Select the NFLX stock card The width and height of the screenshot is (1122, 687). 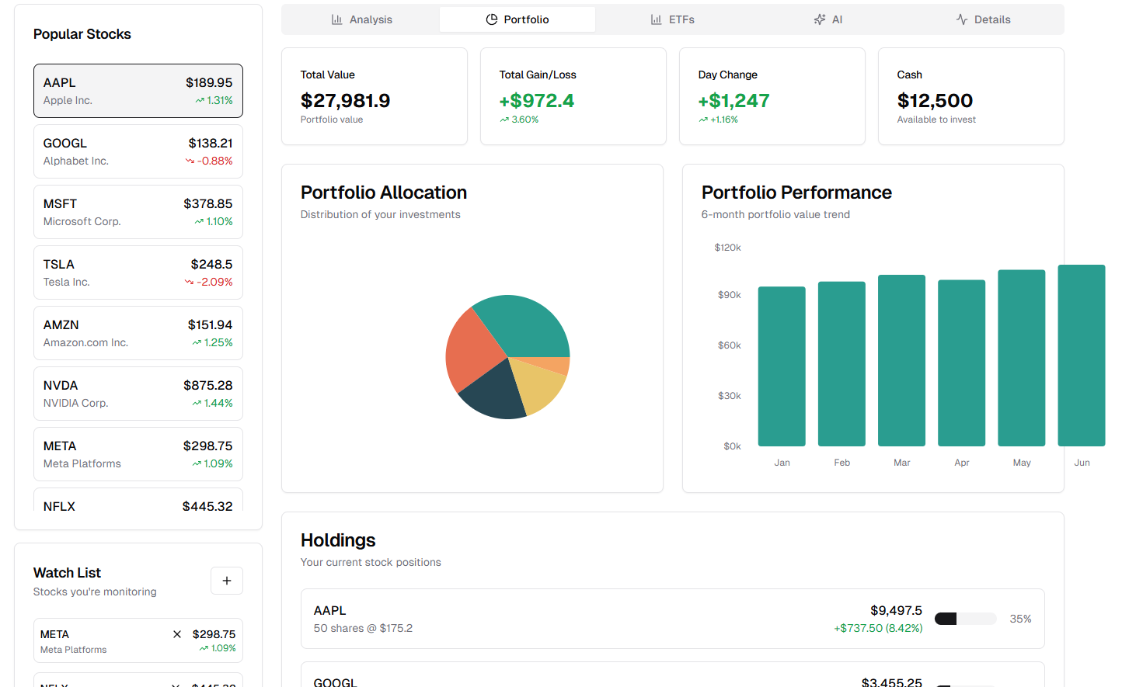(138, 500)
